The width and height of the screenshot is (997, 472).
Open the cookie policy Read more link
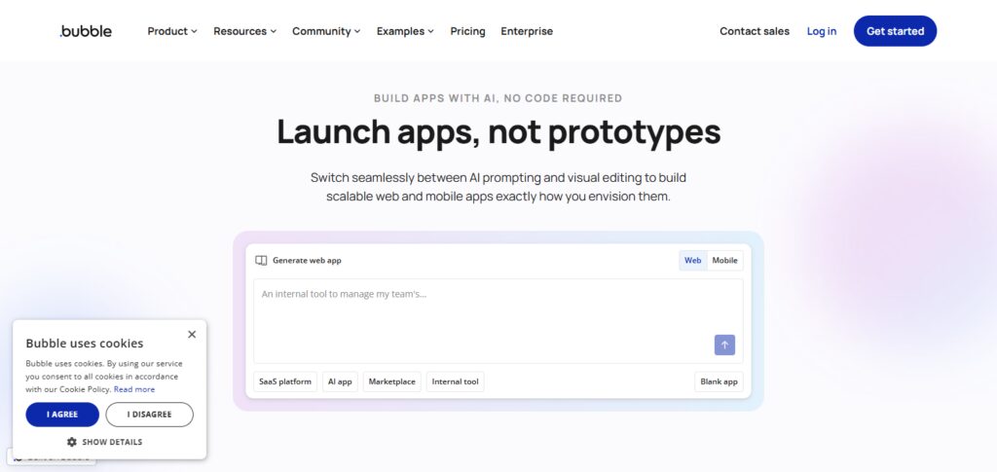point(134,389)
